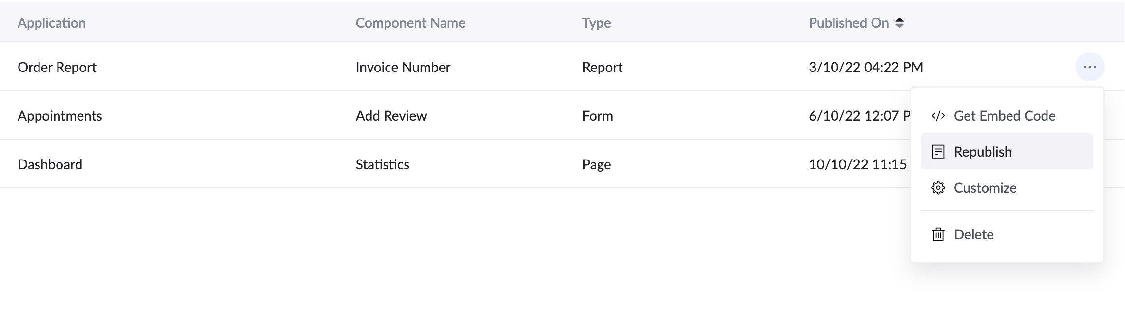The image size is (1125, 321).
Task: Choose Delete from the options menu
Action: pyautogui.click(x=973, y=234)
